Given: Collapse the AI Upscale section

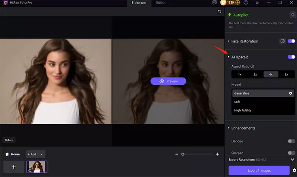Looking at the screenshot, I should click(x=229, y=57).
